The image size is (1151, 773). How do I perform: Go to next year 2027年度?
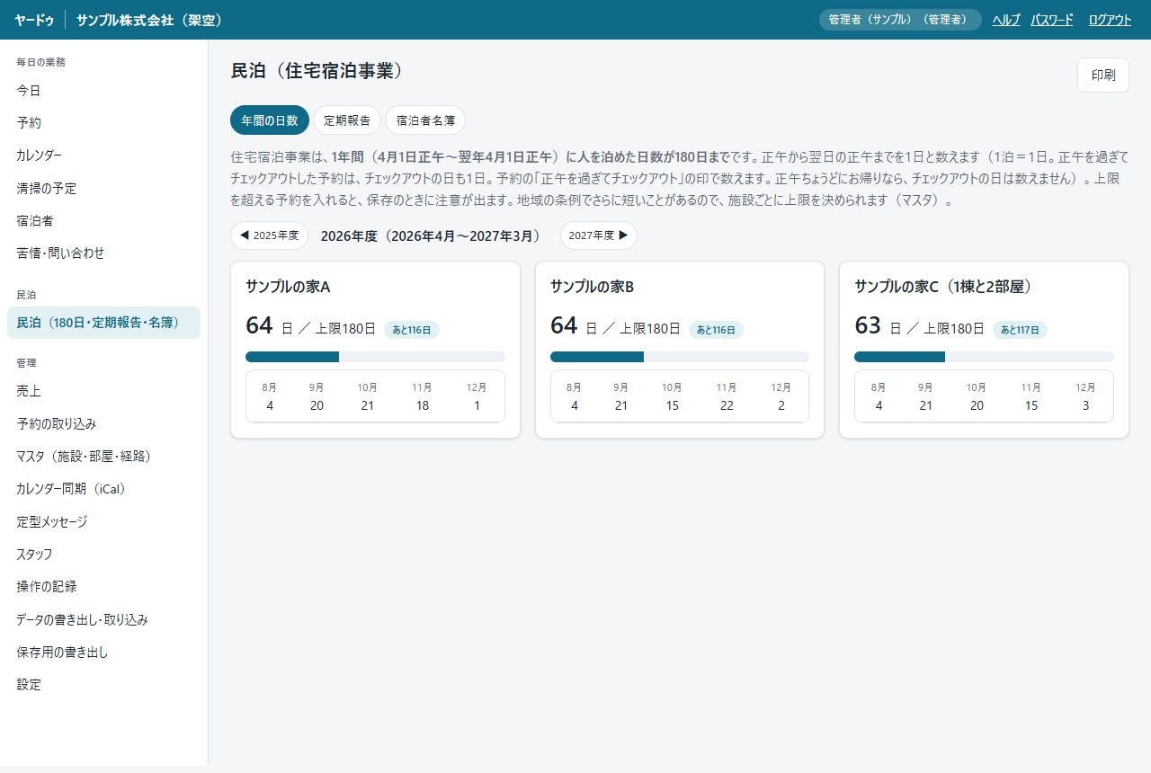[x=599, y=235]
